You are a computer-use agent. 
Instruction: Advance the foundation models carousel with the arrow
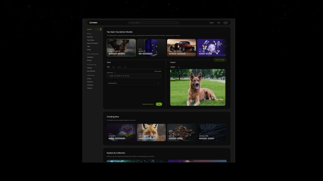pyautogui.click(x=225, y=45)
